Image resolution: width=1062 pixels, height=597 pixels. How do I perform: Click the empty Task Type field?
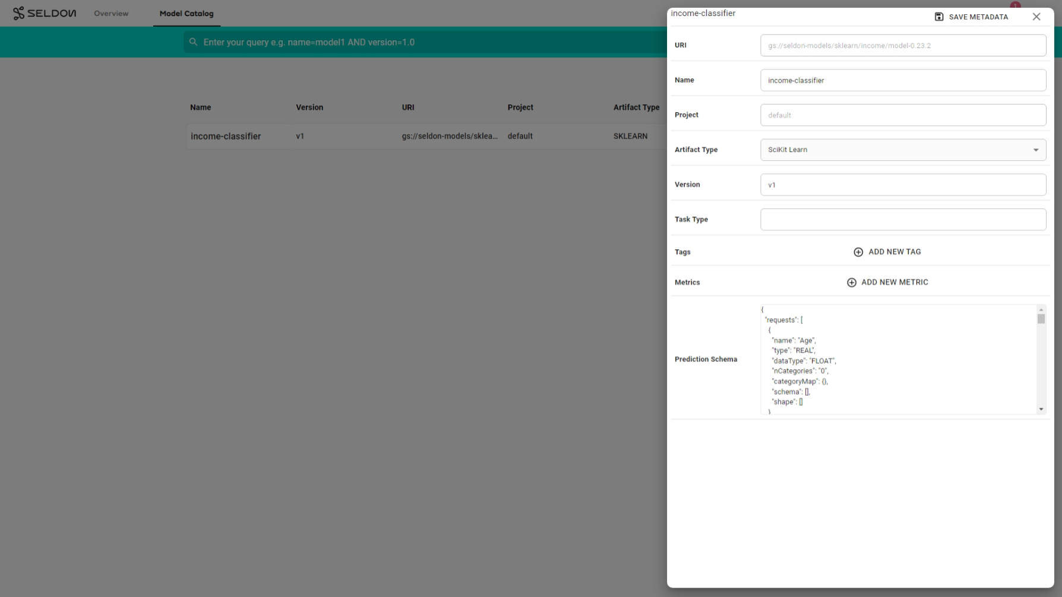click(x=903, y=220)
